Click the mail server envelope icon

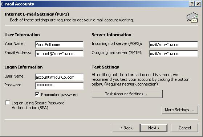tap(192, 17)
